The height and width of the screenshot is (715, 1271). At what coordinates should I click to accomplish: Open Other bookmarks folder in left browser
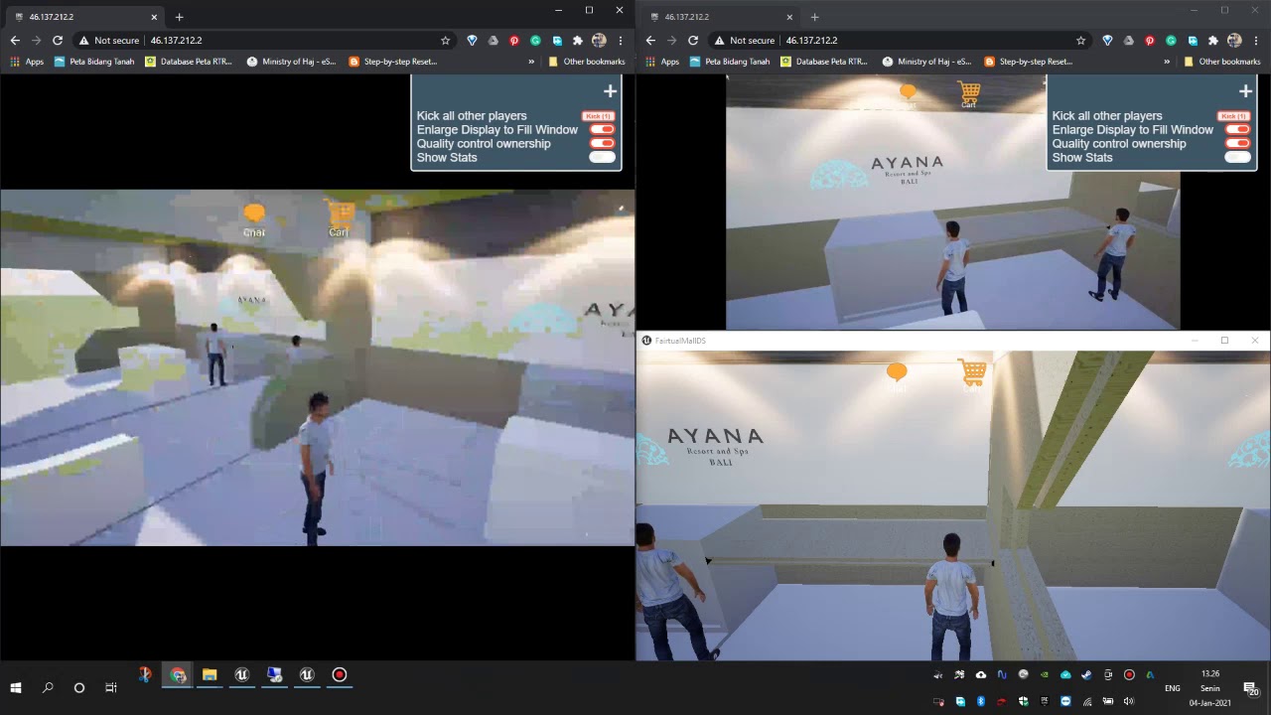click(587, 62)
